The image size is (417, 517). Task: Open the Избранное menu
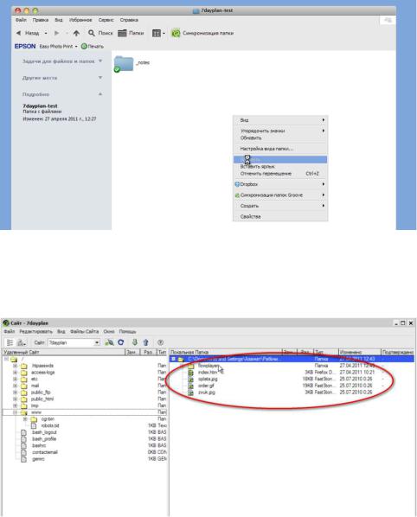(x=80, y=20)
